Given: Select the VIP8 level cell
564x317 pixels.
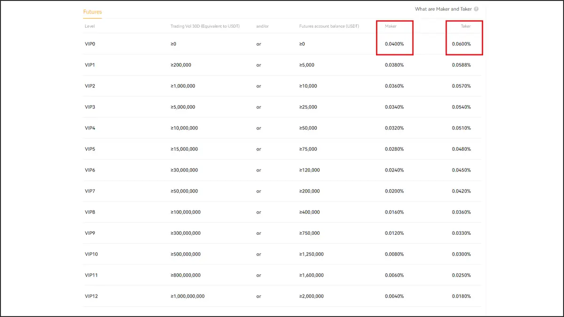Looking at the screenshot, I should pos(90,212).
